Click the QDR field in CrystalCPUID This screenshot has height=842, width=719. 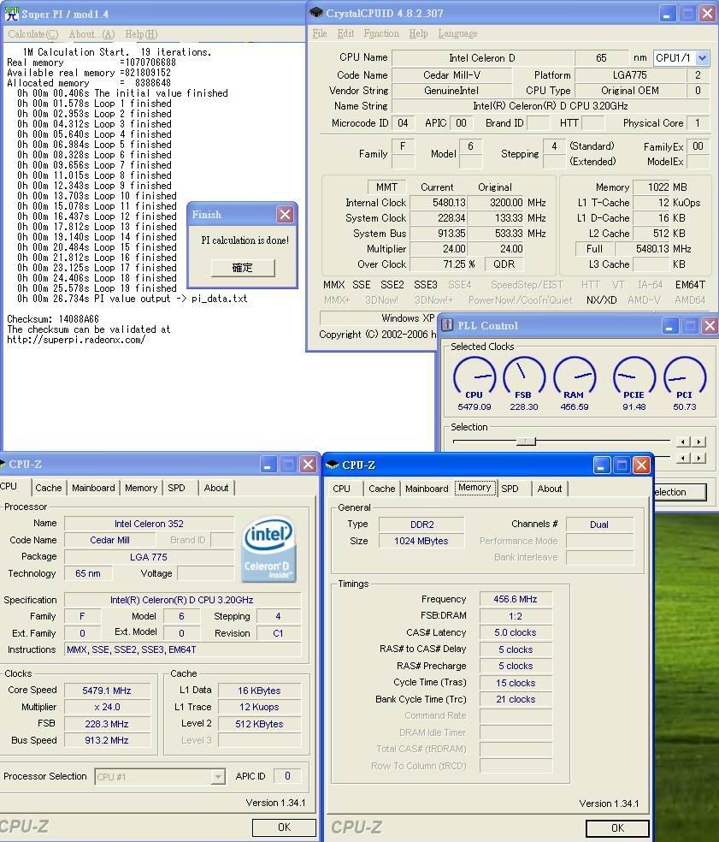click(x=504, y=264)
